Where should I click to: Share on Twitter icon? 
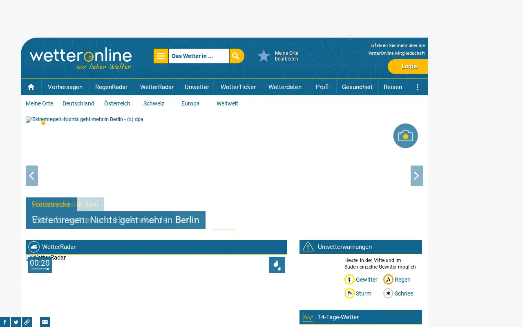(16, 322)
